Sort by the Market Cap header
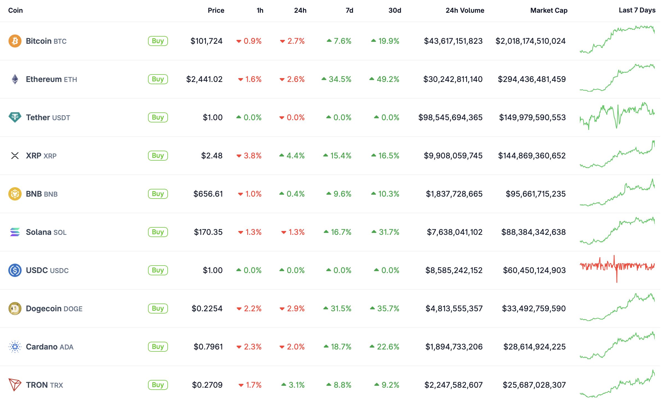 pos(549,11)
